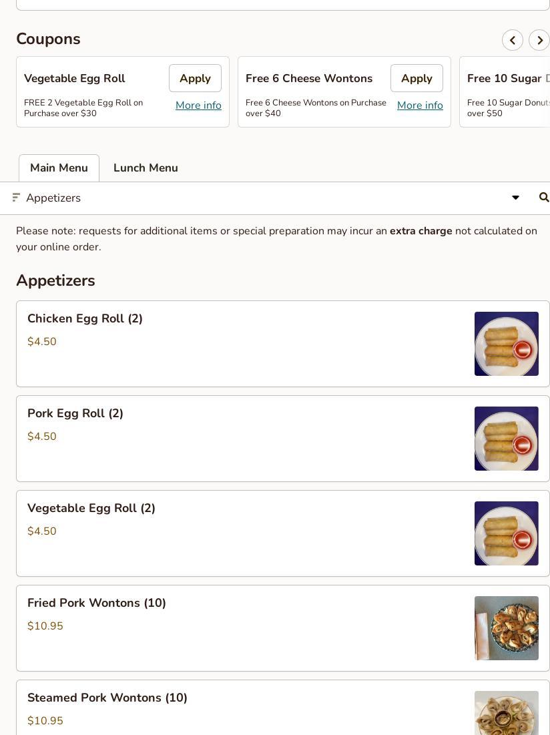Open More info for Cheese Wontons coupon
This screenshot has width=550, height=735.
point(420,105)
